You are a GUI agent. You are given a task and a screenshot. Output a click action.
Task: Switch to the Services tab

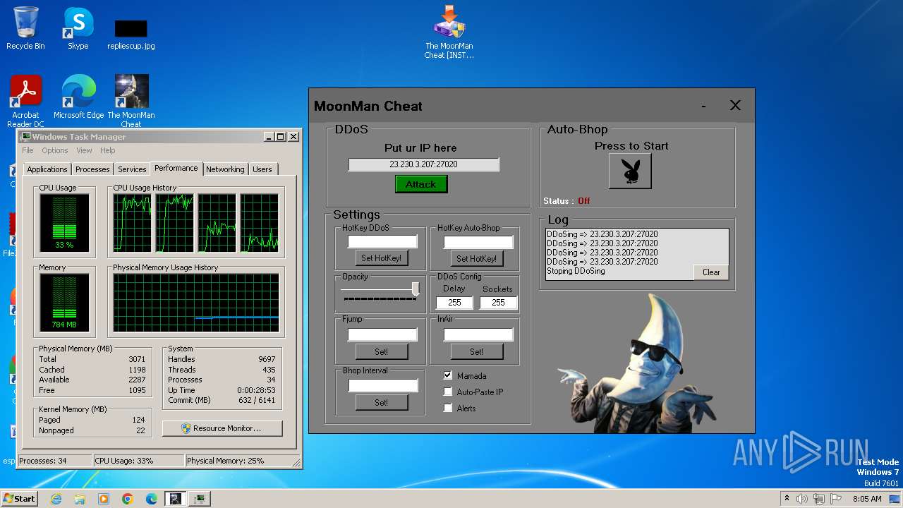tap(132, 169)
